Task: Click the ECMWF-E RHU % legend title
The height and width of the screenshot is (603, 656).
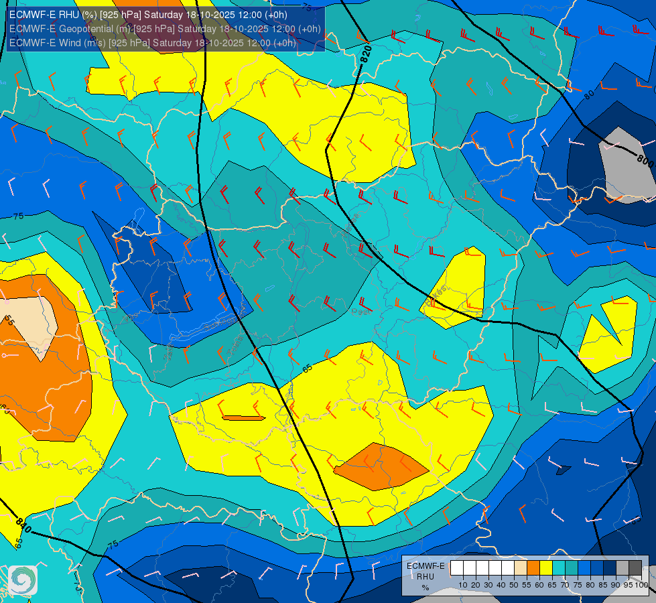Action: (x=425, y=577)
